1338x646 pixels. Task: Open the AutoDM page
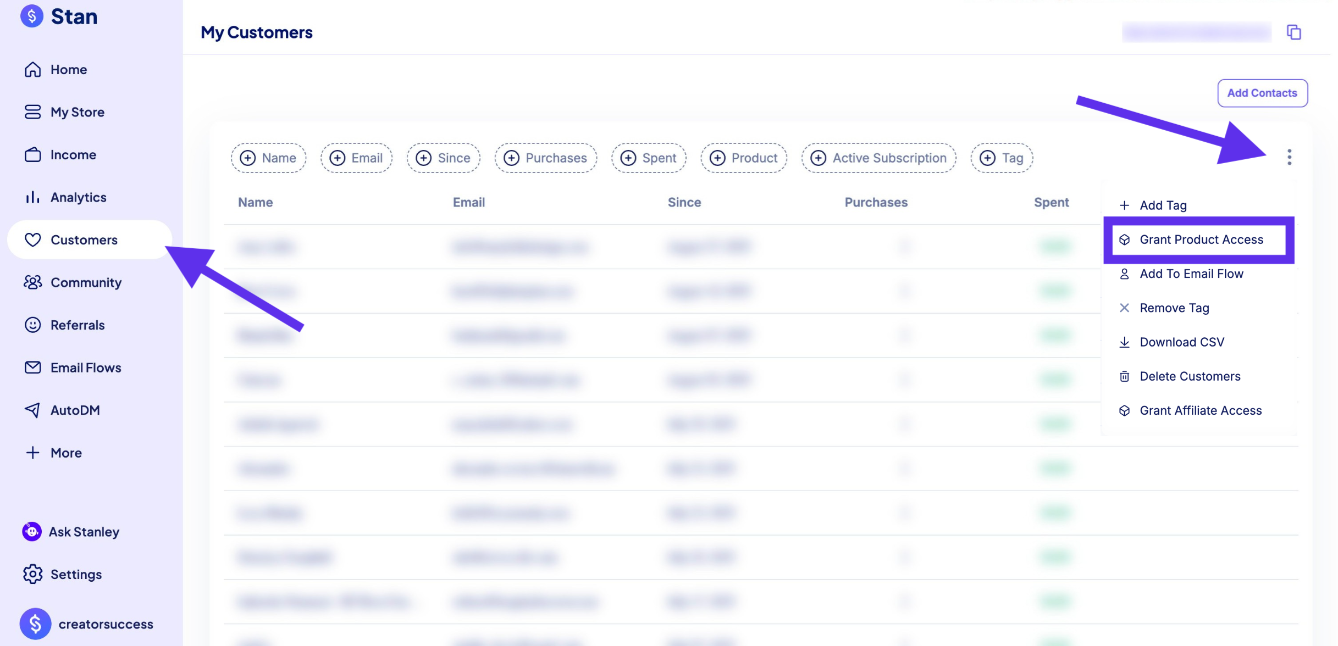(62, 410)
